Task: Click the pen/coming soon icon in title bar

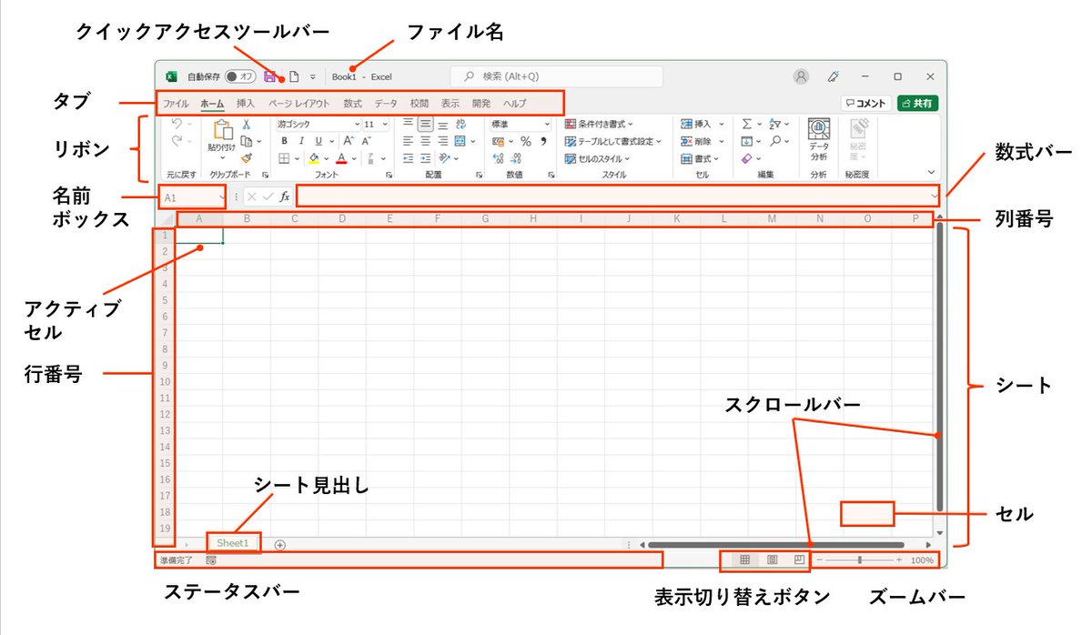Action: click(x=832, y=76)
